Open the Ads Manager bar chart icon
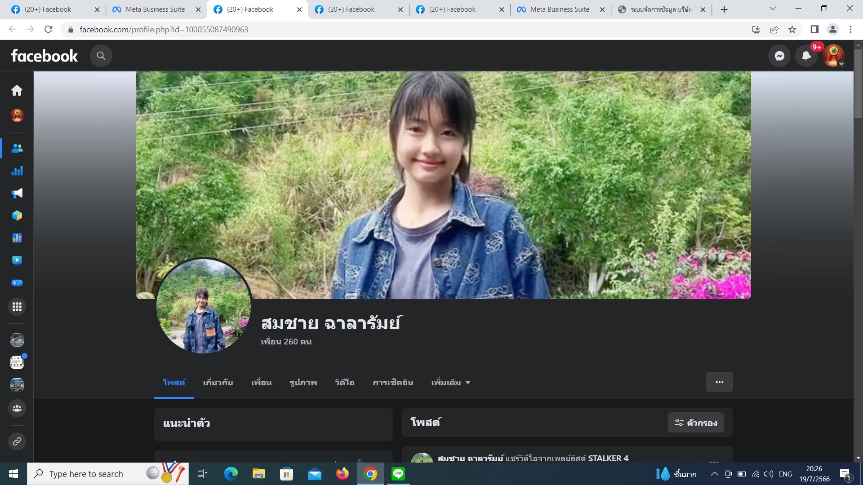 point(17,171)
